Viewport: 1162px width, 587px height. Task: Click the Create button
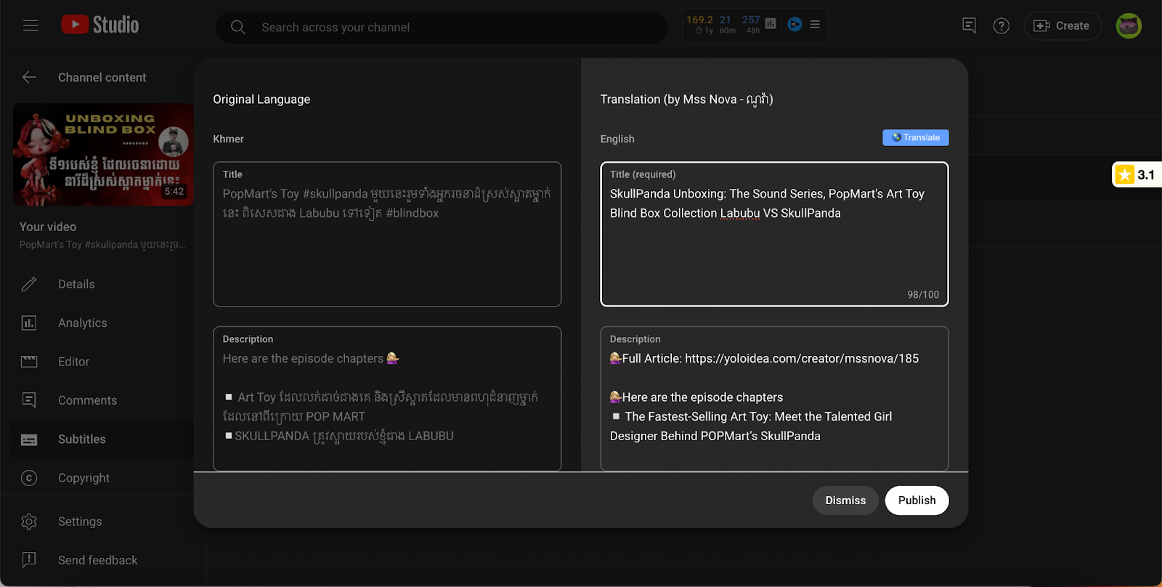[1063, 26]
